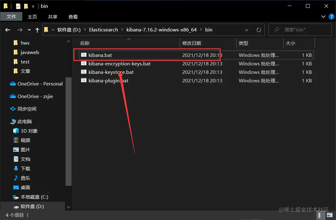Go up one folder level
336x220 pixels.
pyautogui.click(x=37, y=30)
